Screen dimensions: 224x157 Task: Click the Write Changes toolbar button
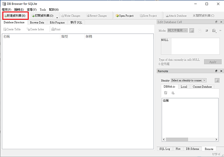71,16
